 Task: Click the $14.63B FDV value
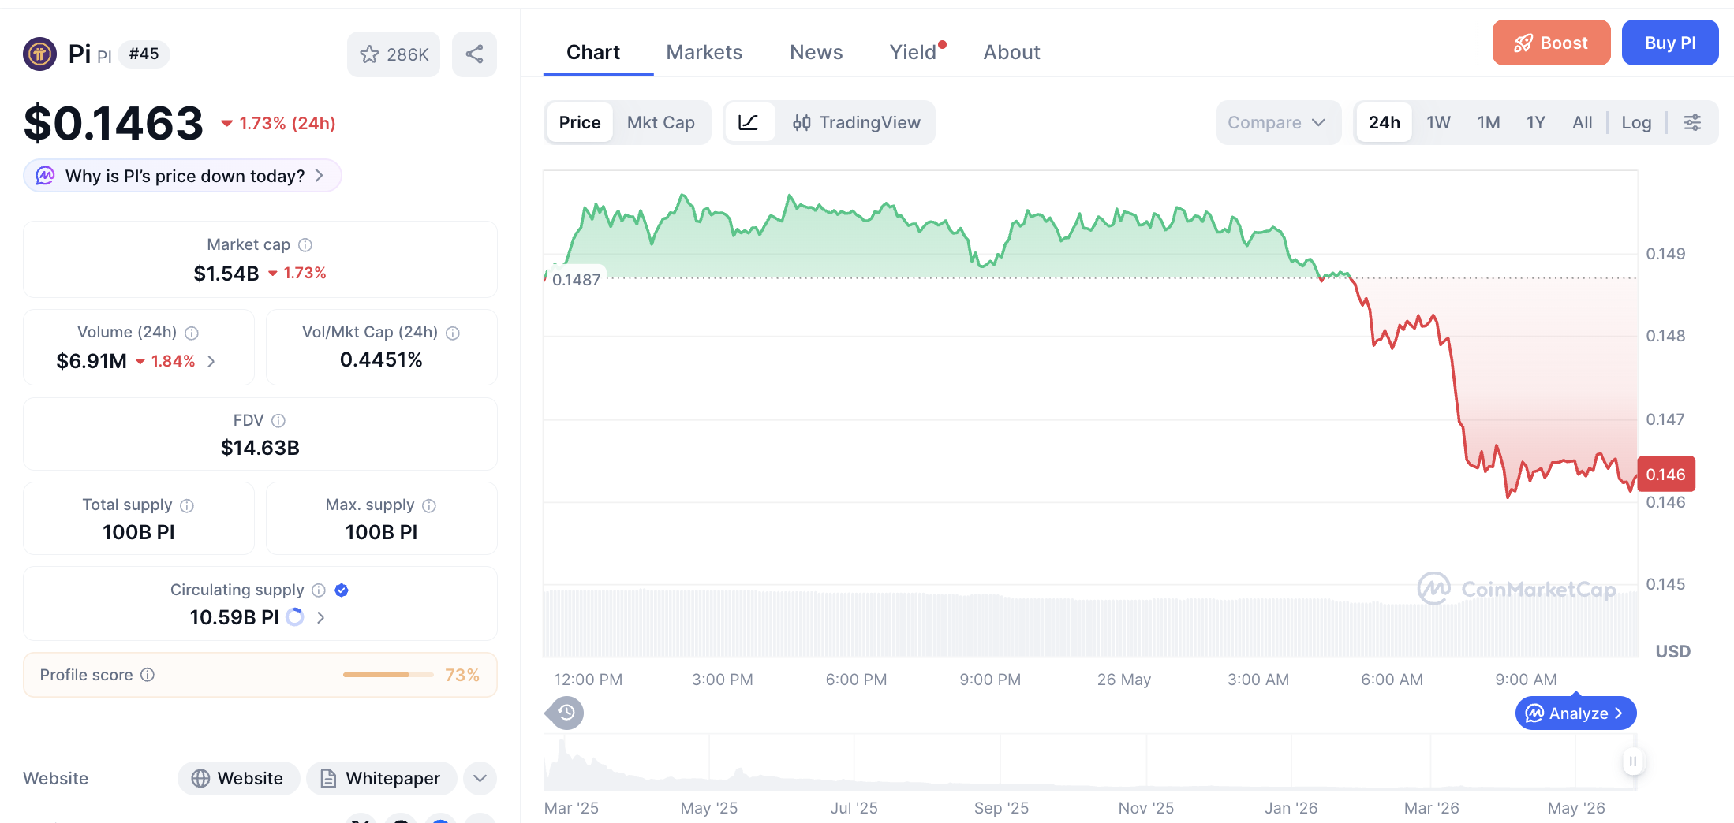tap(260, 448)
